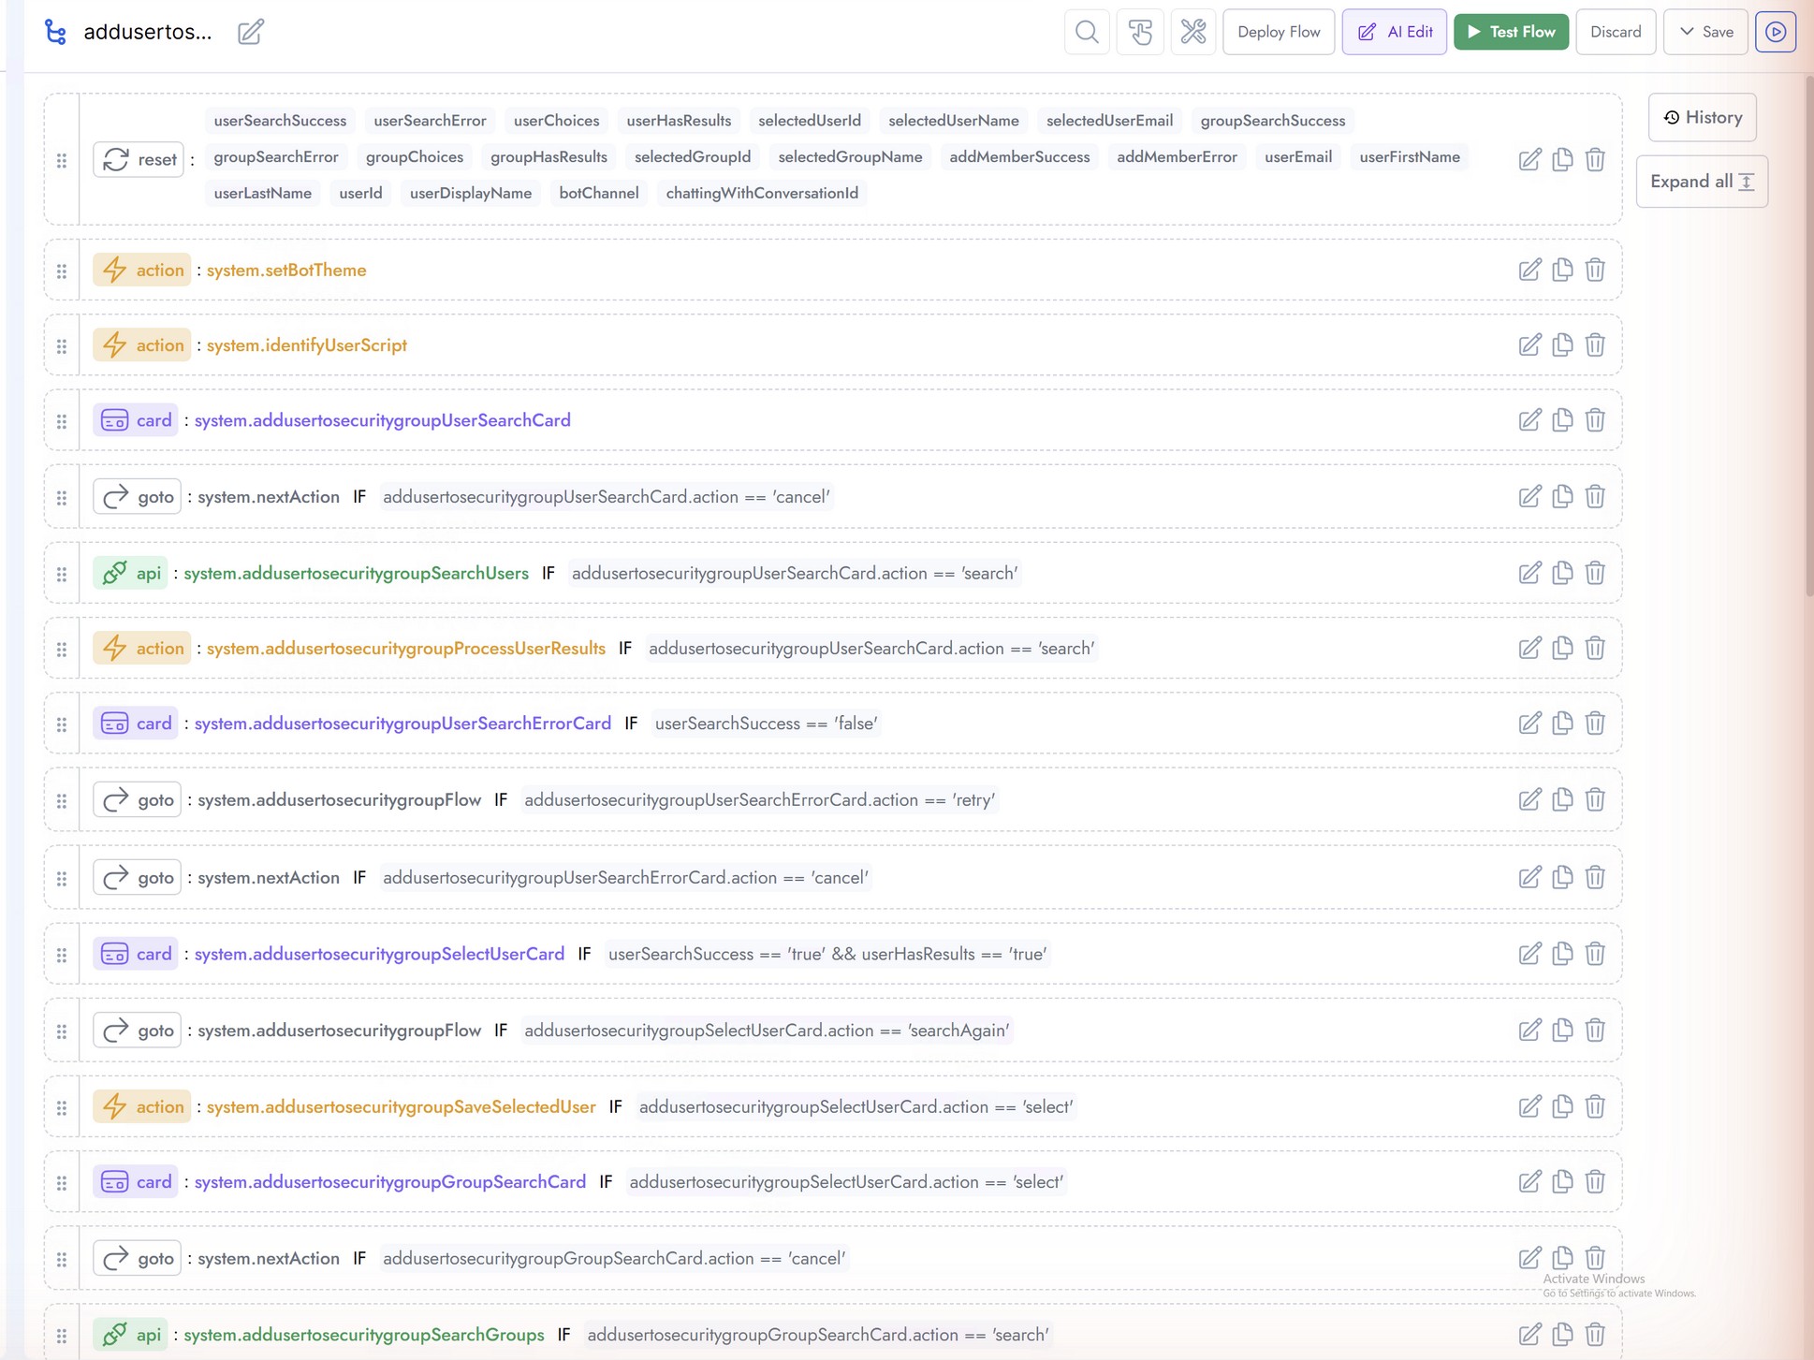Click the botChannel variable chip
This screenshot has height=1360, width=1814.
tap(599, 193)
